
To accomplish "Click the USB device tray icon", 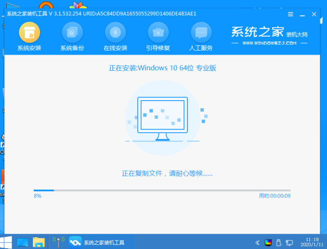I will [278, 242].
